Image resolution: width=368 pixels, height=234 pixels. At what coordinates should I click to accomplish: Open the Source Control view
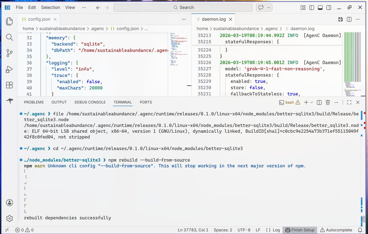[x=10, y=53]
